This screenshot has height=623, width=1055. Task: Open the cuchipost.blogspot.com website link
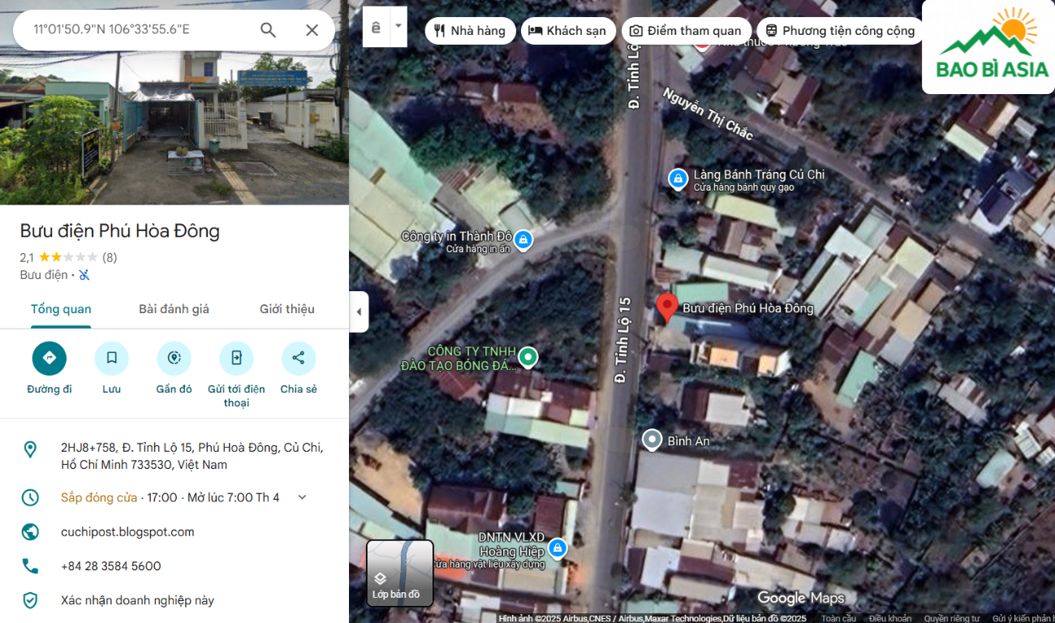coord(127,532)
